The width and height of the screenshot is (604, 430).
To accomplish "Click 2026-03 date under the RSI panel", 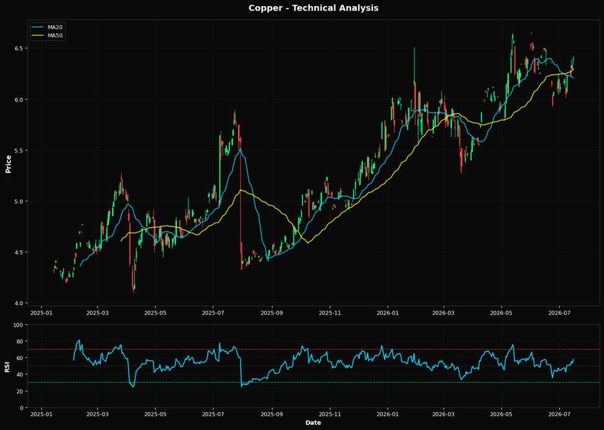I will 444,414.
